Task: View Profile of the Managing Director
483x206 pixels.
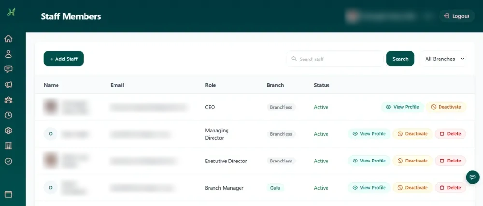Action: 369,134
